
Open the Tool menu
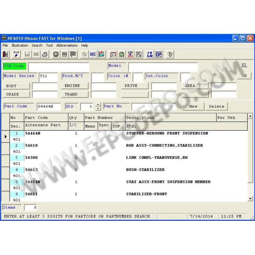tap(49, 46)
